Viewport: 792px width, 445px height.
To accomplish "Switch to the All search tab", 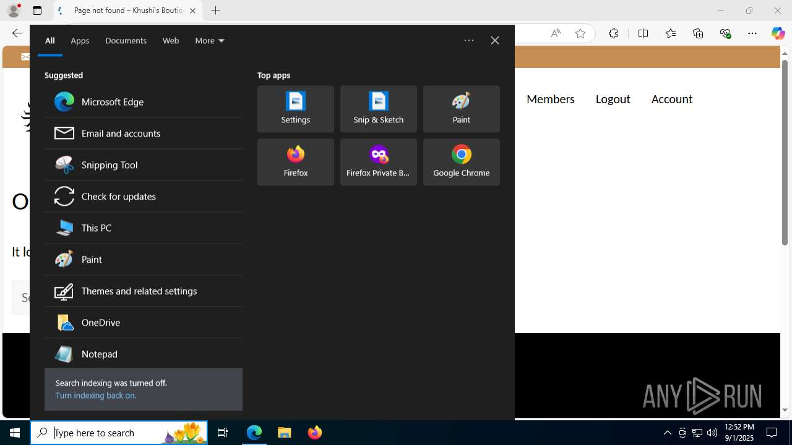I will point(50,40).
